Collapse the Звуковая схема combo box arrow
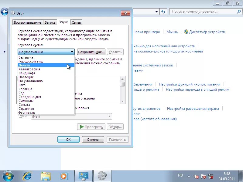 click(x=72, y=52)
